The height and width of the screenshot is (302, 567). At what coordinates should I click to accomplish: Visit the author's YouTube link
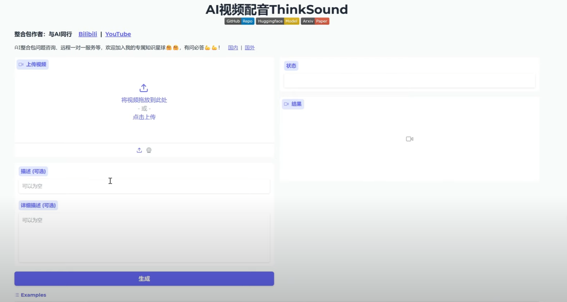click(x=118, y=34)
